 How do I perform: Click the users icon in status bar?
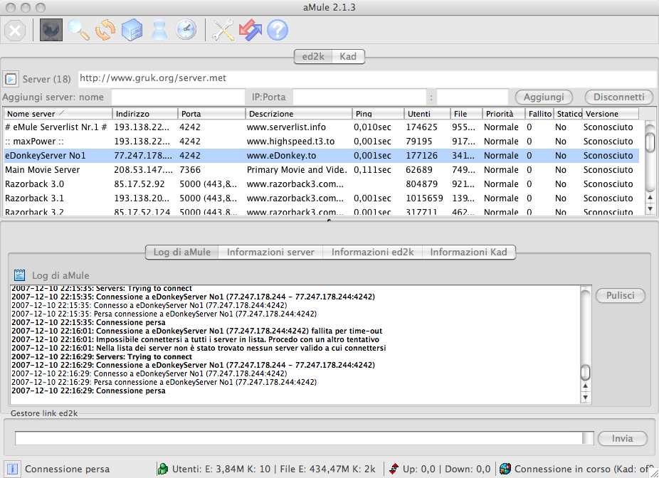click(163, 469)
